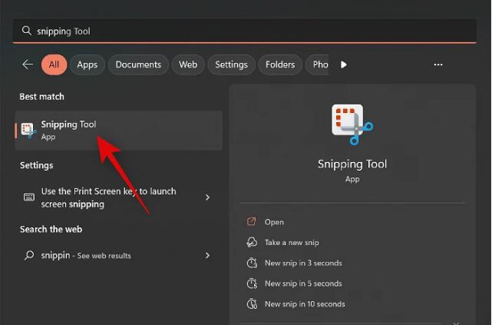The height and width of the screenshot is (325, 492).
Task: Click the search magnifier icon in the search box
Action: [x=27, y=31]
